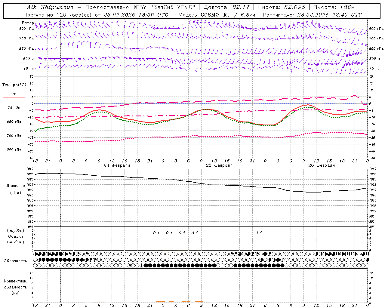The width and height of the screenshot is (385, 308).
Task: Click the left 1040 pressure axis value
Action: (30, 169)
